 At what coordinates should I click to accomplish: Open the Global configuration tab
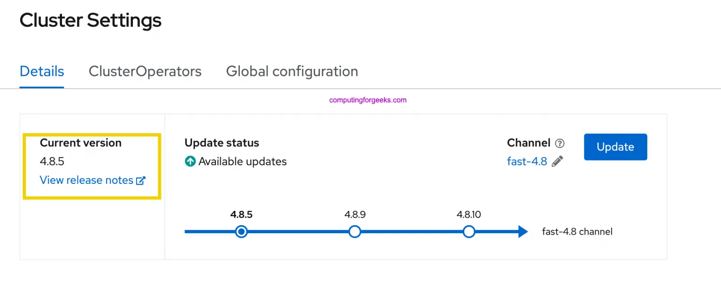tap(292, 71)
